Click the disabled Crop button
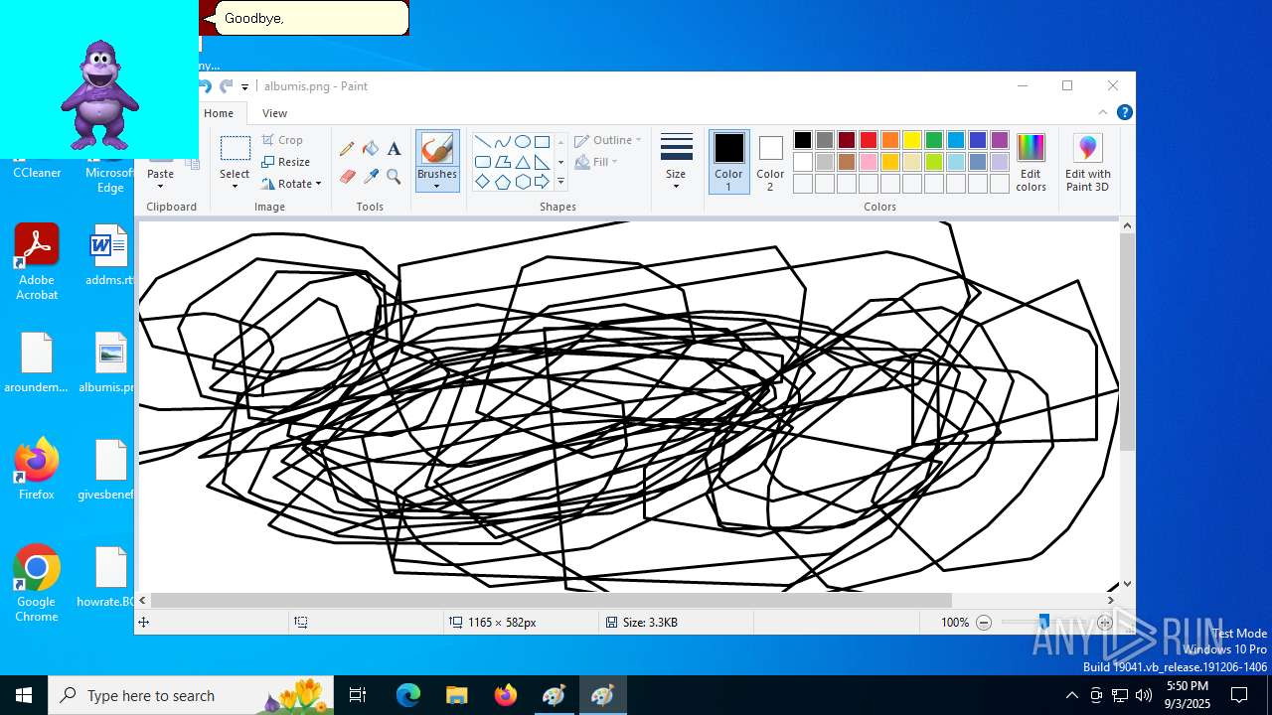The image size is (1272, 715). click(282, 140)
